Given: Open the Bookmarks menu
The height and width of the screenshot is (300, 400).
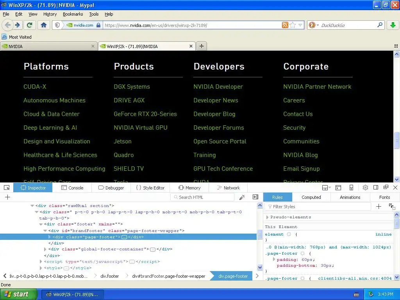Looking at the screenshot, I should pos(73,14).
